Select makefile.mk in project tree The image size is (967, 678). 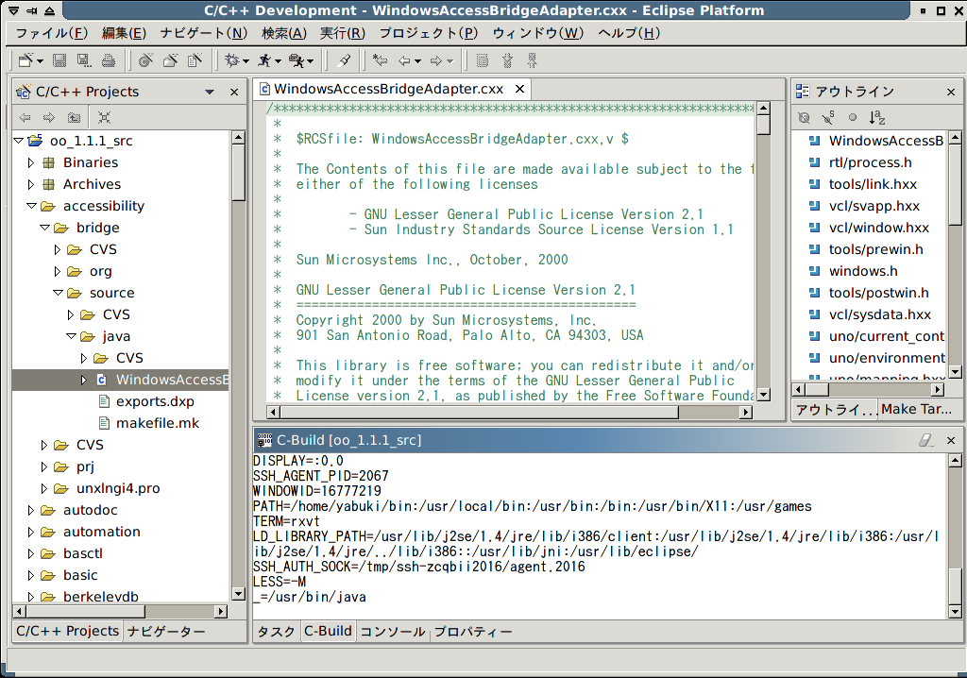[158, 423]
